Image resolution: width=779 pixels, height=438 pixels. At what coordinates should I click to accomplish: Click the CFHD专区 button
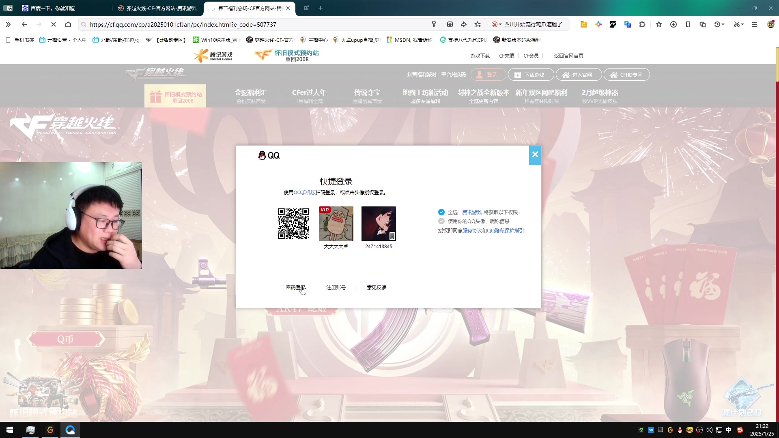click(x=627, y=75)
